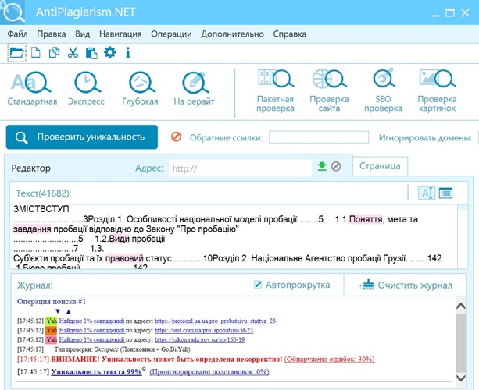
Task: Click orange Yah marker in second log row
Action: (52, 330)
